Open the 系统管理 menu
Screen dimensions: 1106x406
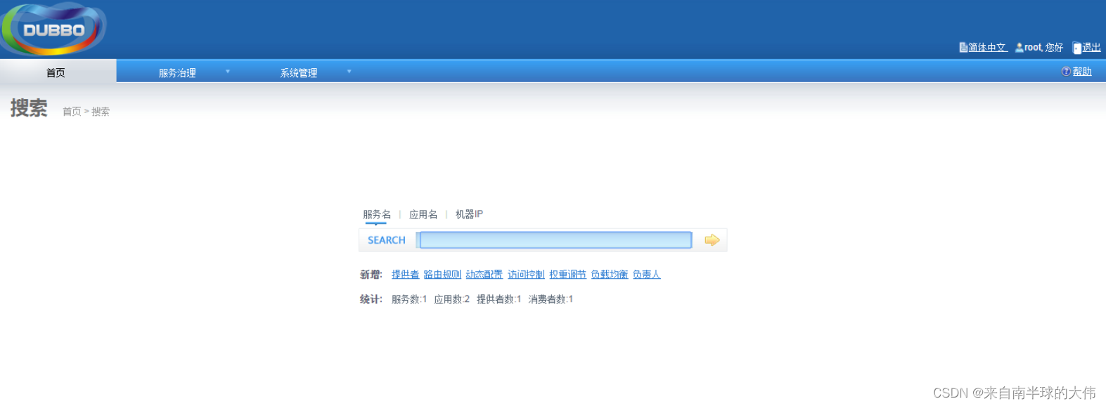[299, 72]
